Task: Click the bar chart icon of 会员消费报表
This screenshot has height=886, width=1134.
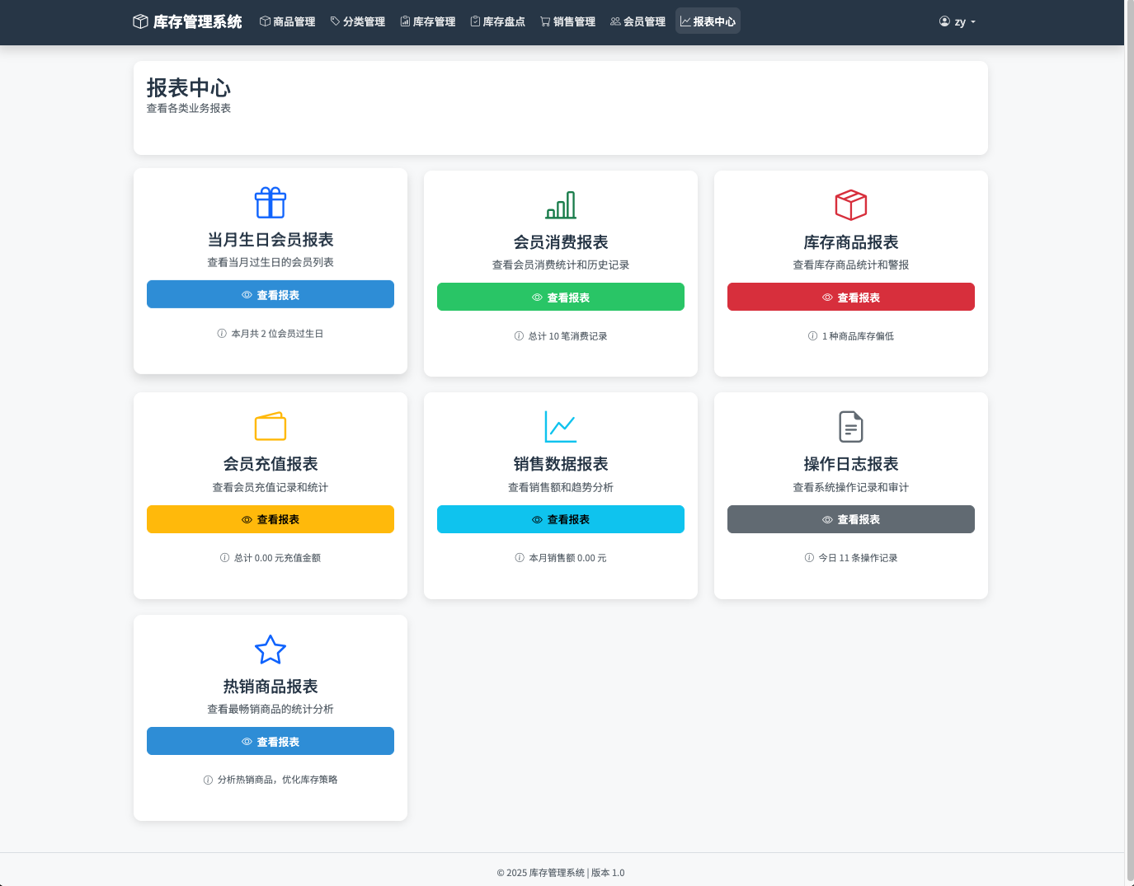Action: click(561, 205)
